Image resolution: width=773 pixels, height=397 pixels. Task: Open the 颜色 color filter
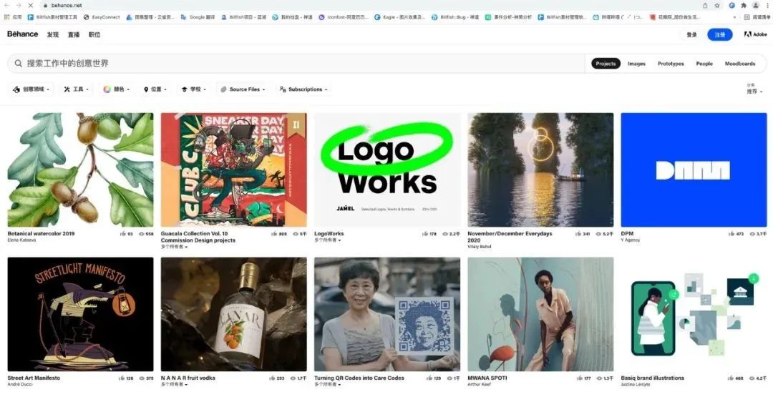point(117,89)
